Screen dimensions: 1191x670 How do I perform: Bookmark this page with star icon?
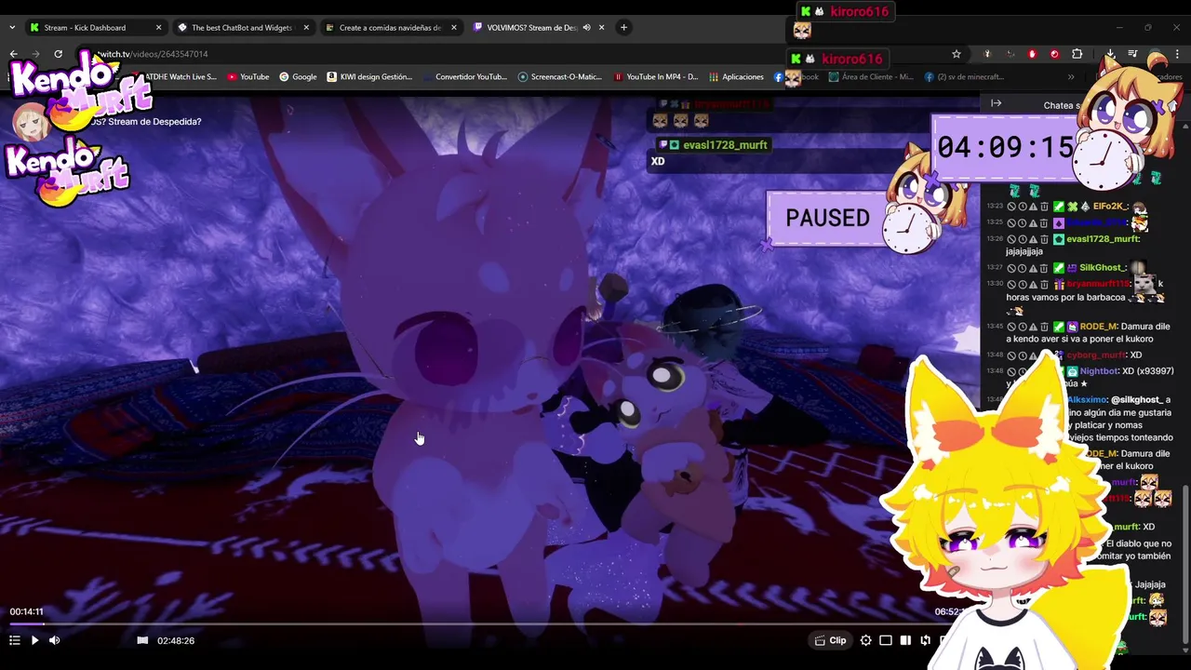956,54
